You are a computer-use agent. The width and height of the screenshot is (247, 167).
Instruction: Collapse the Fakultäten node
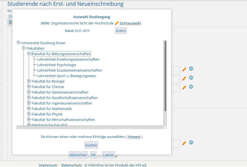pos(24,48)
